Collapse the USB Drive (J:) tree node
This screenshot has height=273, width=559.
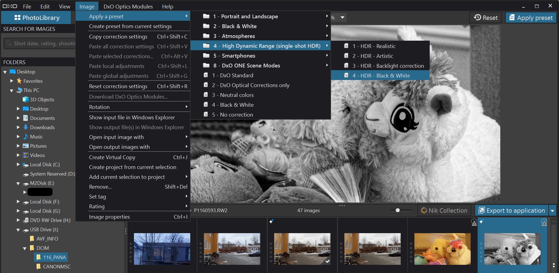click(18, 230)
